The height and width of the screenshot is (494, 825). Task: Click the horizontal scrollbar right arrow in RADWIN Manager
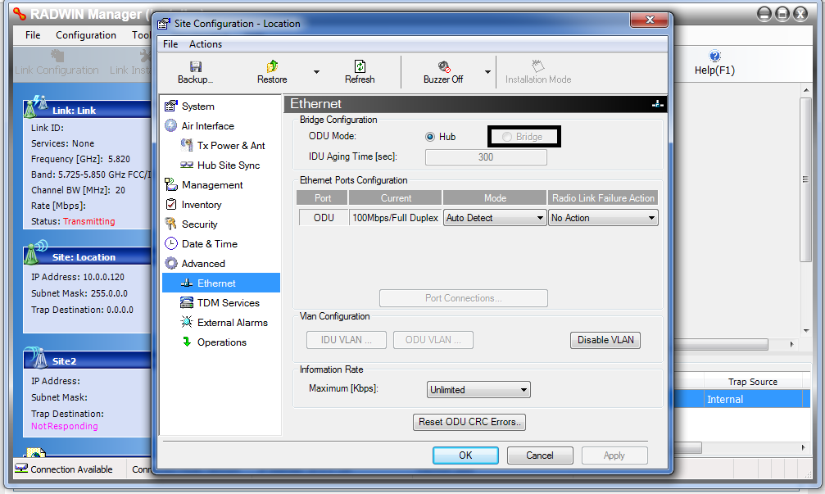(x=792, y=345)
